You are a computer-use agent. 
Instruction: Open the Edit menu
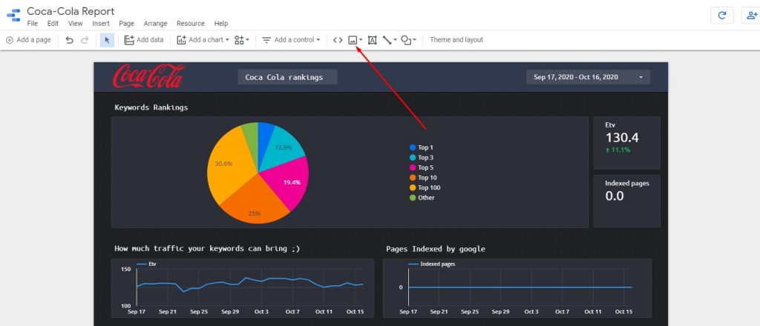coord(53,23)
